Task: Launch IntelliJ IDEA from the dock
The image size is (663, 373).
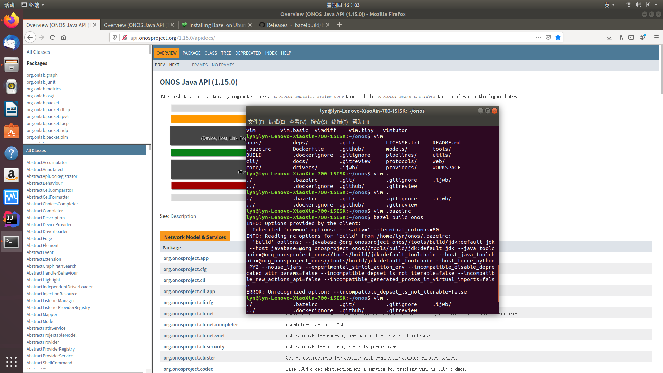Action: pos(11,219)
